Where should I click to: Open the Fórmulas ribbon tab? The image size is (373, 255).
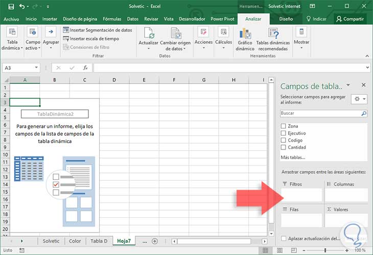tap(112, 19)
